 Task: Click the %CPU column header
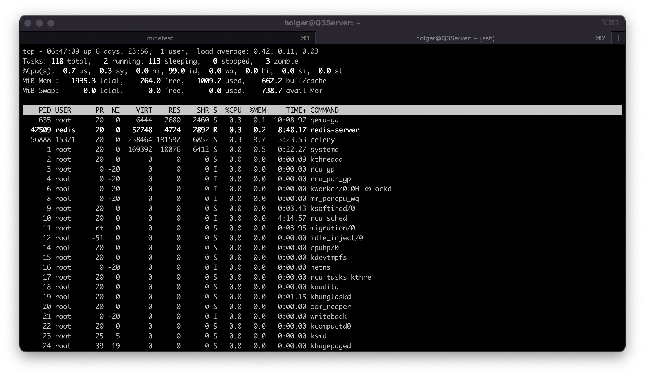233,110
